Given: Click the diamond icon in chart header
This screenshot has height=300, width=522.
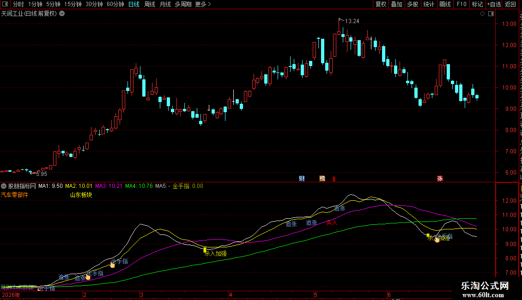Looking at the screenshot, I should (x=482, y=14).
